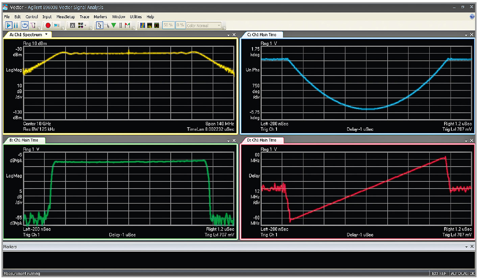Click the red Record button
Screen dimensions: 478x279
pos(48,25)
